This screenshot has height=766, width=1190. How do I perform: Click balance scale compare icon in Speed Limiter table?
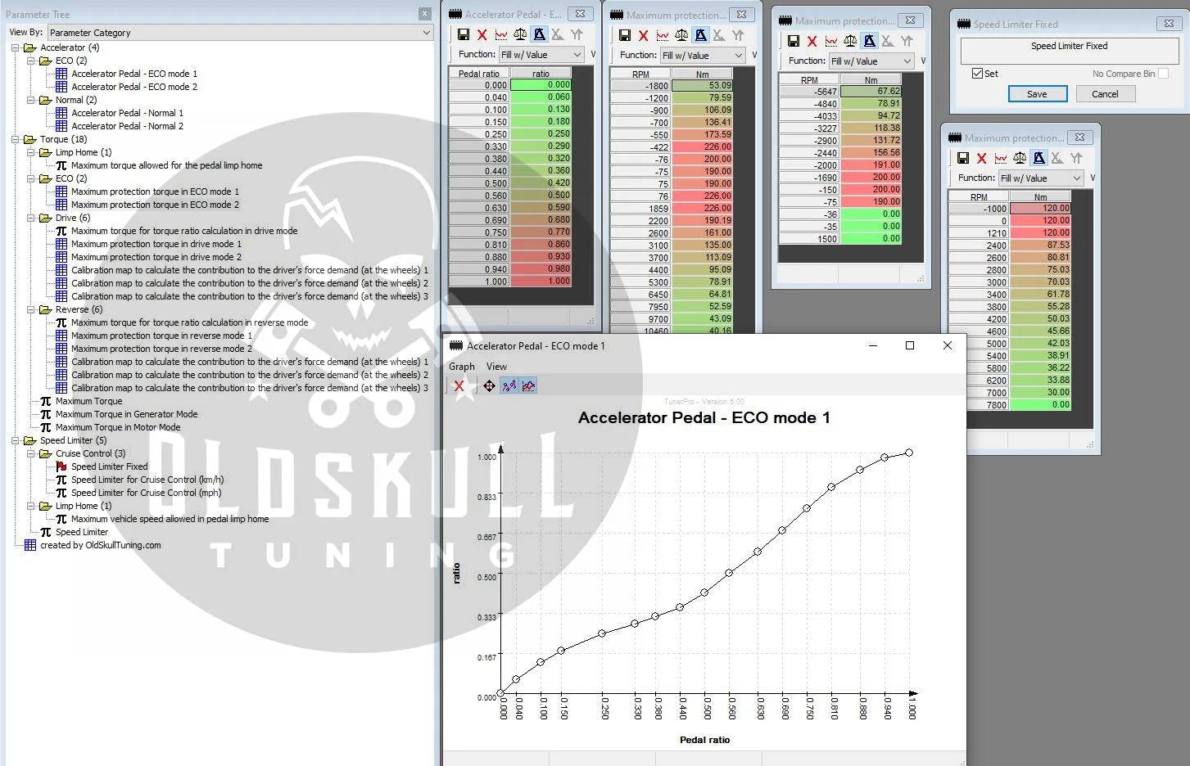(x=1020, y=158)
